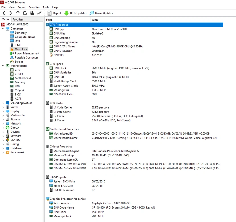
Task: Open the File menu
Action: click(x=3, y=7)
